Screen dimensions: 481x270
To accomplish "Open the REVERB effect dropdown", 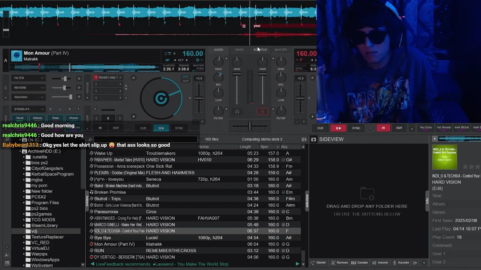I will 29,88.
